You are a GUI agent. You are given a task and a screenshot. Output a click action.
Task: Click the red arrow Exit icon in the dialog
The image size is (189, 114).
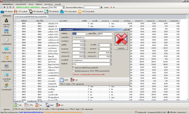click(73, 80)
